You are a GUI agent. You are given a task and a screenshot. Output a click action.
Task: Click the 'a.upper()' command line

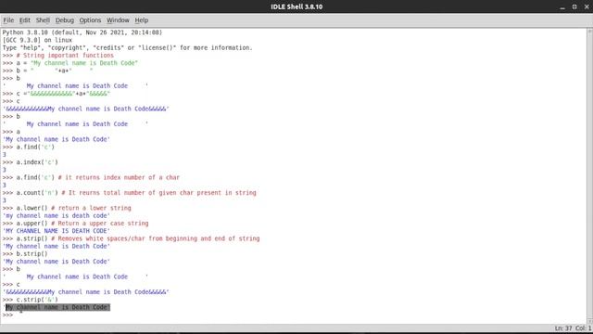[75, 224]
